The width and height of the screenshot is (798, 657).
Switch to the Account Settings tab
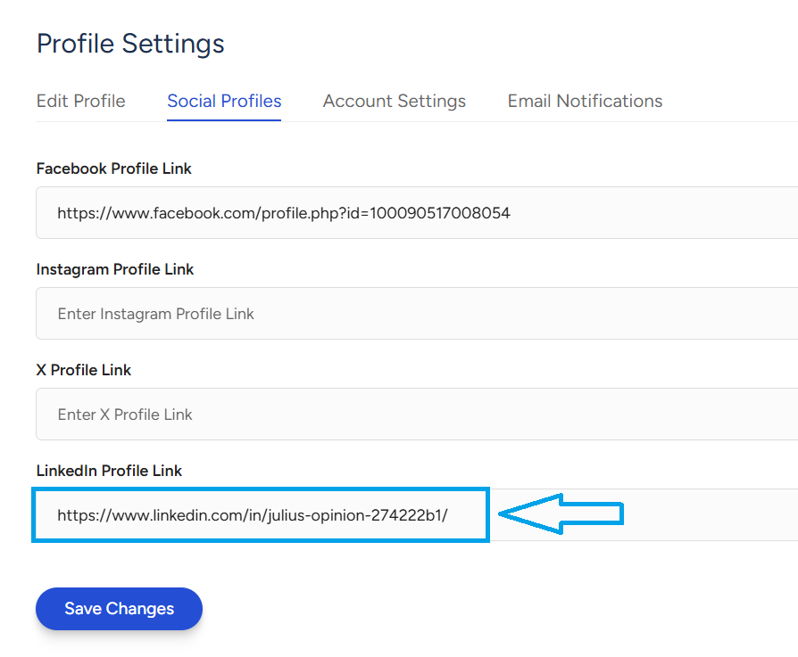(394, 101)
